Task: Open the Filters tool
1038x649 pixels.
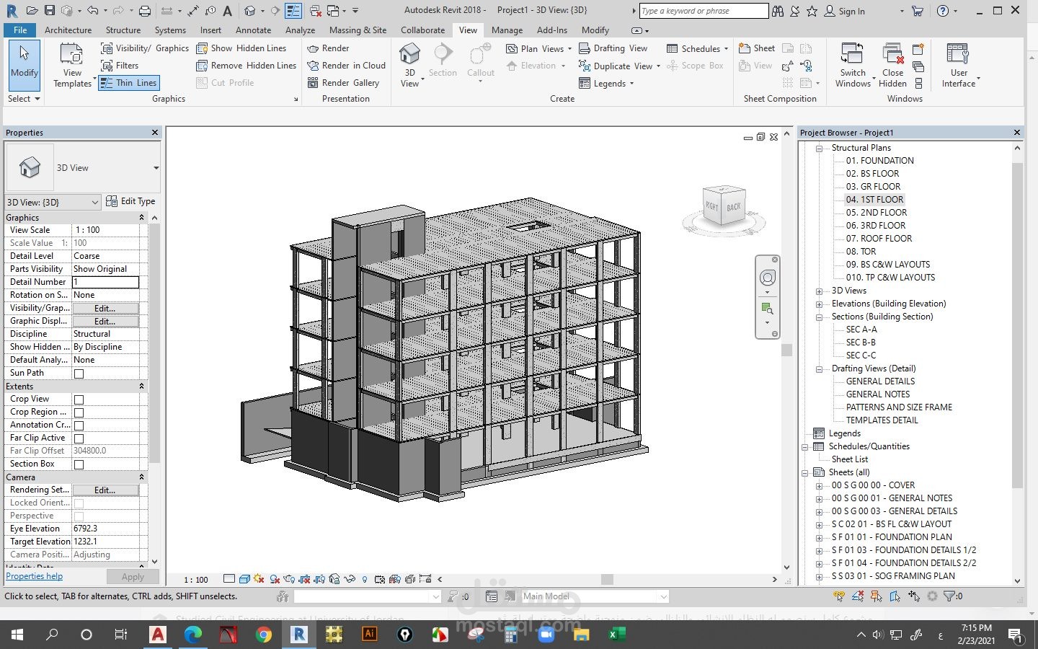Action: point(120,66)
